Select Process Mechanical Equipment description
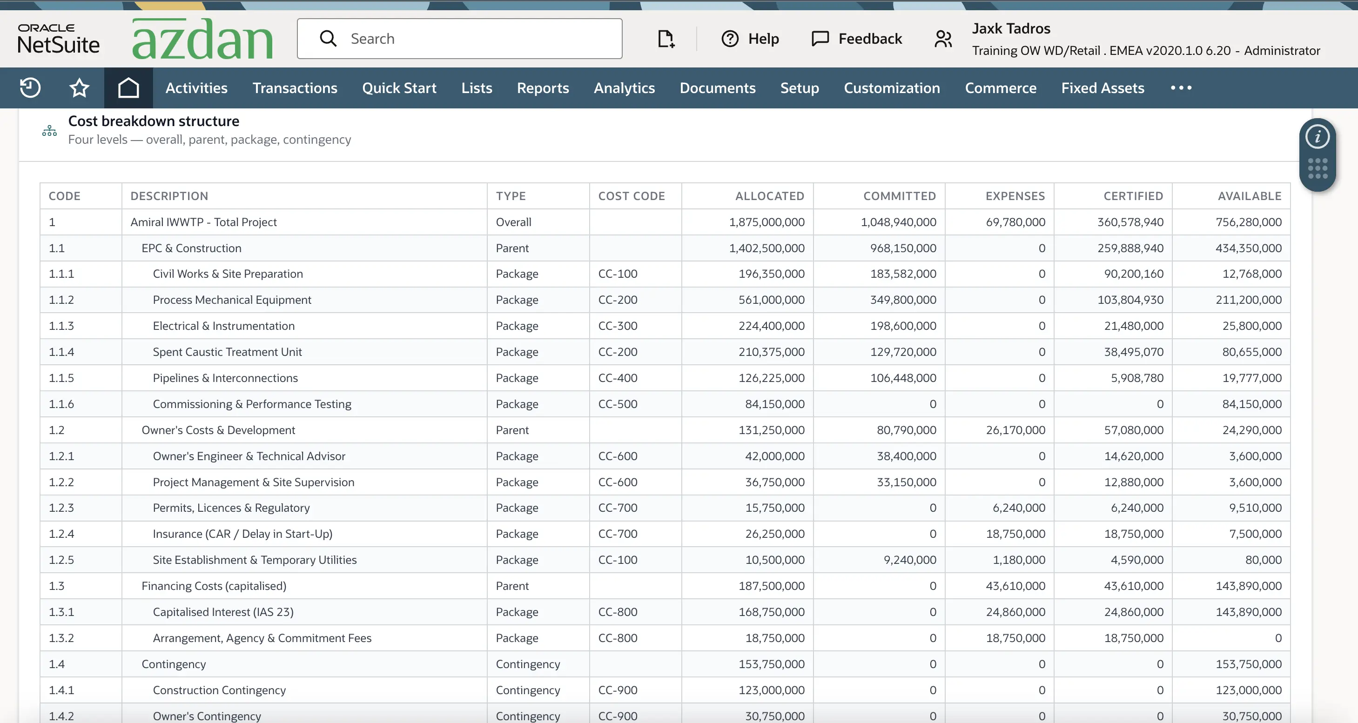The image size is (1358, 723). tap(232, 300)
